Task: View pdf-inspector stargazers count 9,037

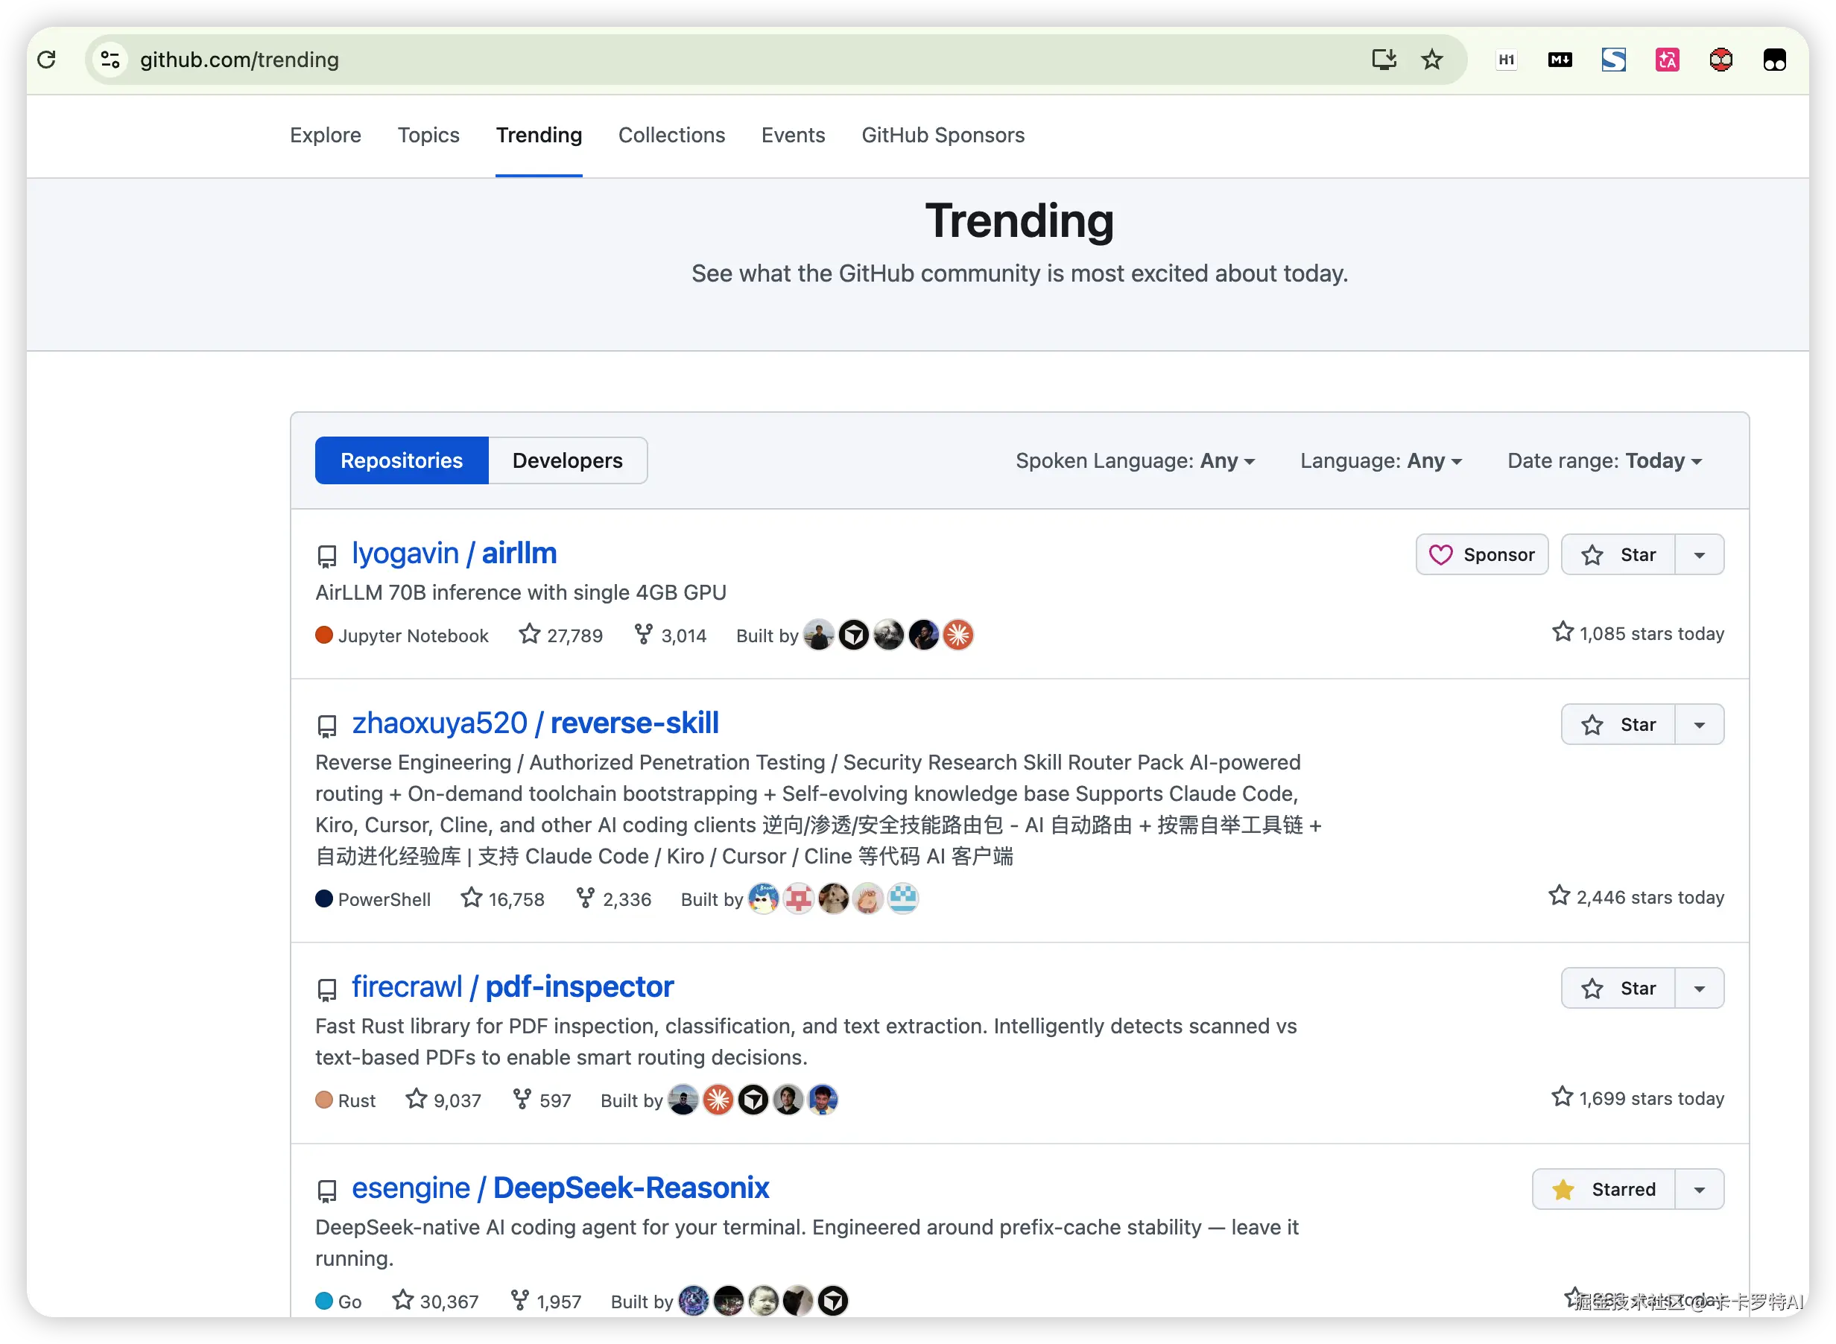Action: click(x=443, y=1099)
